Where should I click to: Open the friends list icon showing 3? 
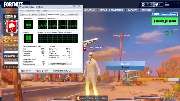159,4
